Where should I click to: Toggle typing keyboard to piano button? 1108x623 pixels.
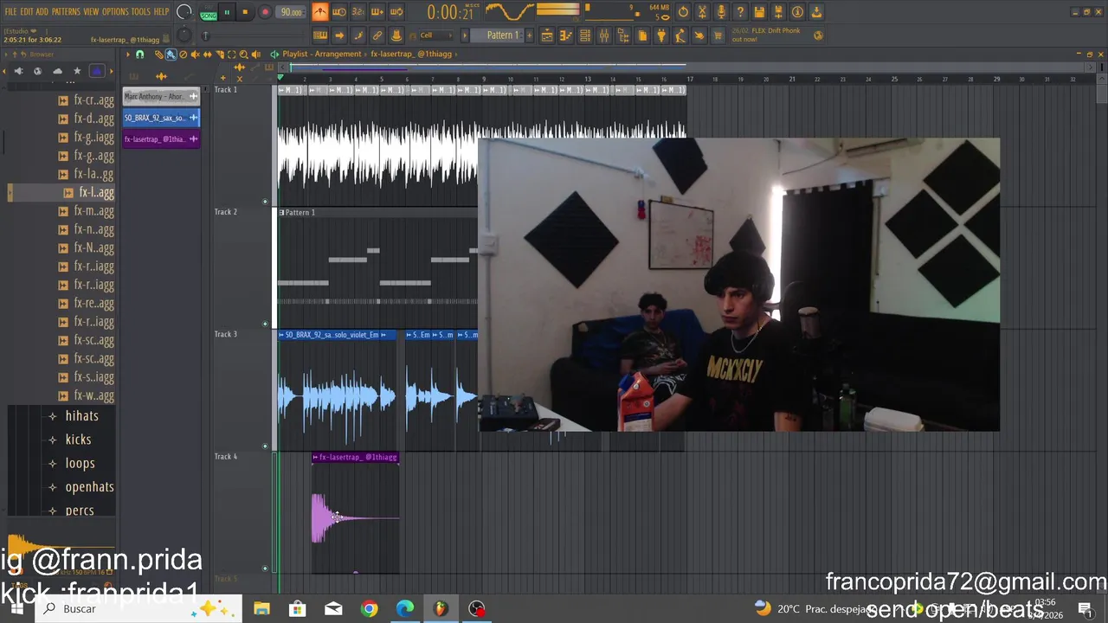(320, 35)
